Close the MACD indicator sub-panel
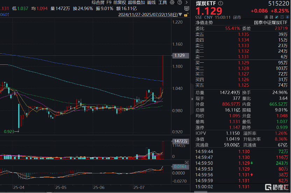 187,162
